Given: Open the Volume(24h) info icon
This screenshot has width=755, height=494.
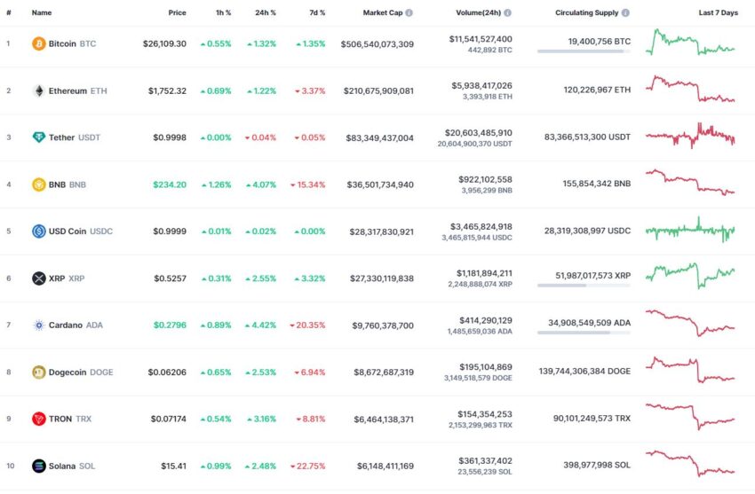Looking at the screenshot, I should click(507, 13).
